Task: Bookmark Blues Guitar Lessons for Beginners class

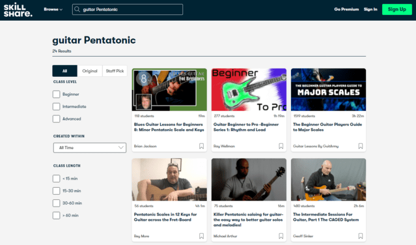Action: 201,146
